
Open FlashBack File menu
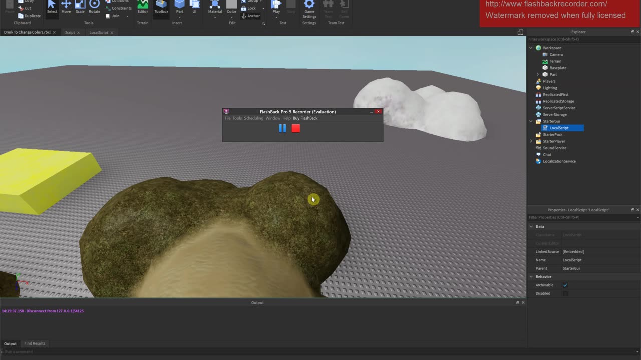point(227,118)
